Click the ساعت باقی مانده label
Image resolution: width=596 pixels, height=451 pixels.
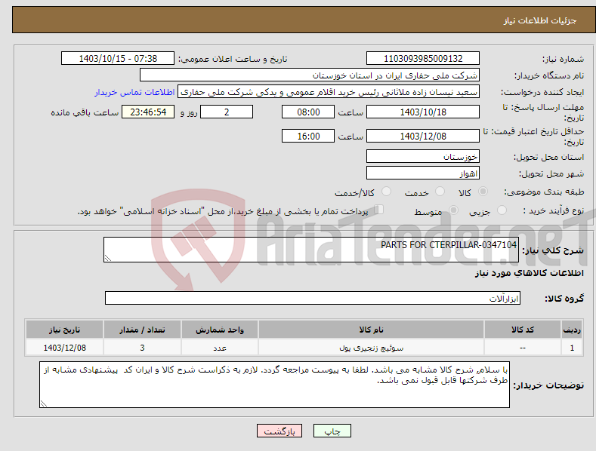(85, 112)
